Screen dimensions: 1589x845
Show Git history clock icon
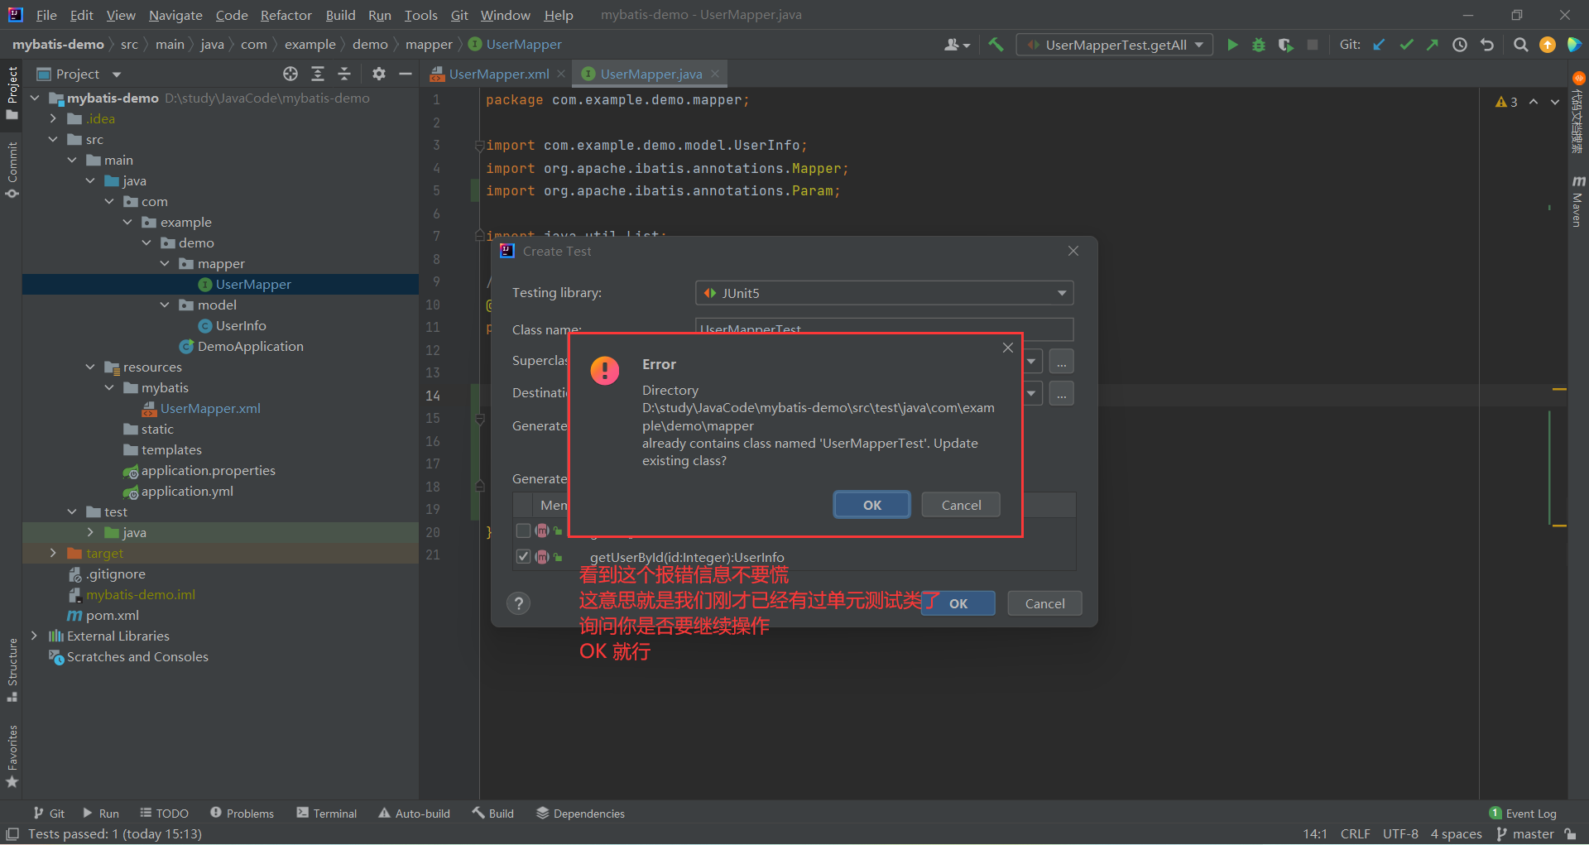coord(1460,45)
